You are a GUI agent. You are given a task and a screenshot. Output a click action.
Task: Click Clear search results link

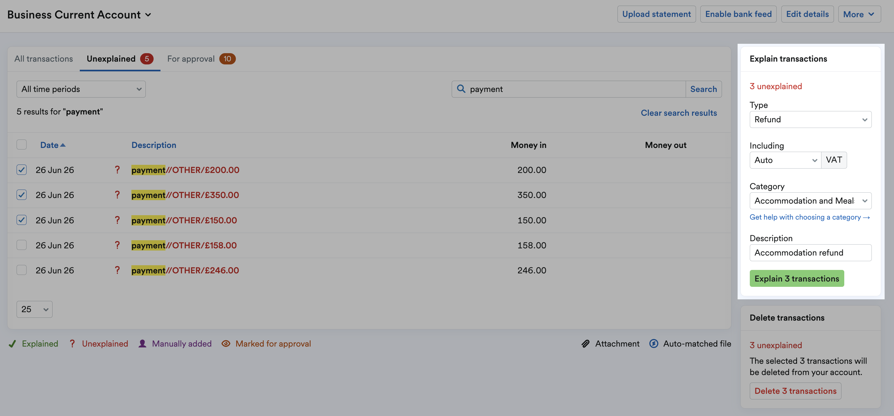tap(678, 113)
